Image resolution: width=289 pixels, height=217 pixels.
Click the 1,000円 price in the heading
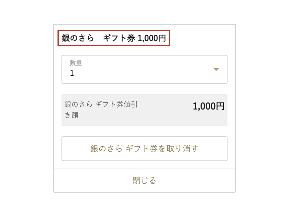click(152, 38)
